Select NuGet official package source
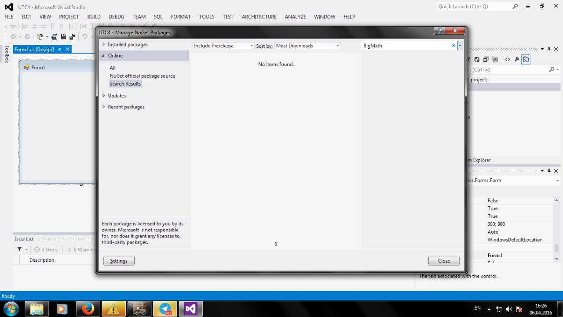563x317 pixels. [x=143, y=76]
